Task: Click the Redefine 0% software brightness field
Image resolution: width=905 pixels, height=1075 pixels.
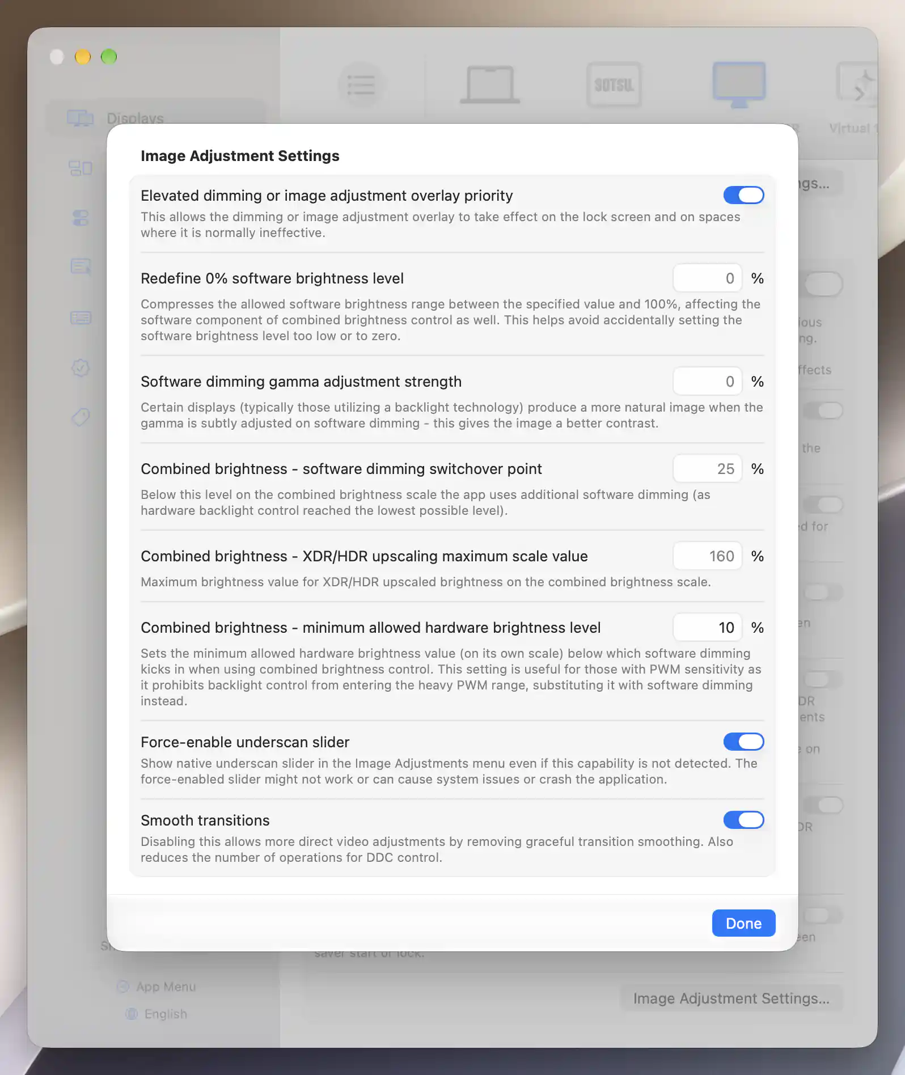Action: 707,278
